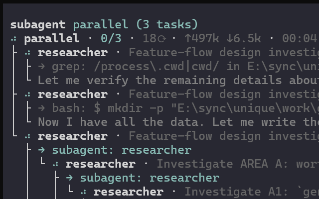
Task: Click the teal arrow before first subagent: researcher
Action: [41, 150]
